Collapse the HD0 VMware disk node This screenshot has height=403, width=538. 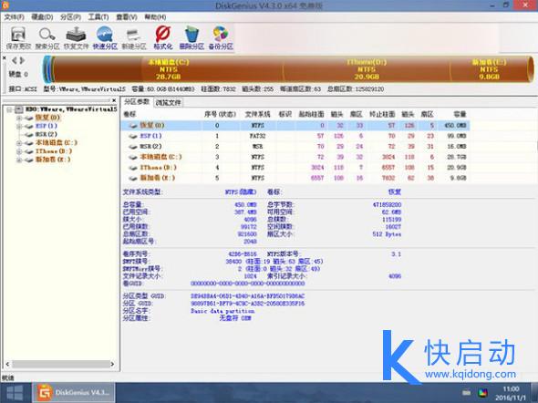click(x=9, y=109)
